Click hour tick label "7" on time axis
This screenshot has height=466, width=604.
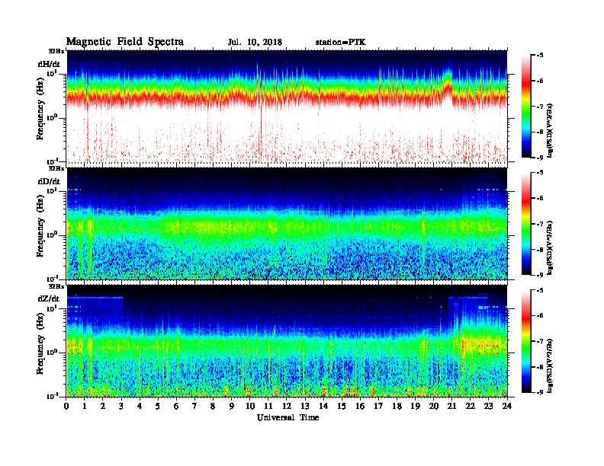194,406
